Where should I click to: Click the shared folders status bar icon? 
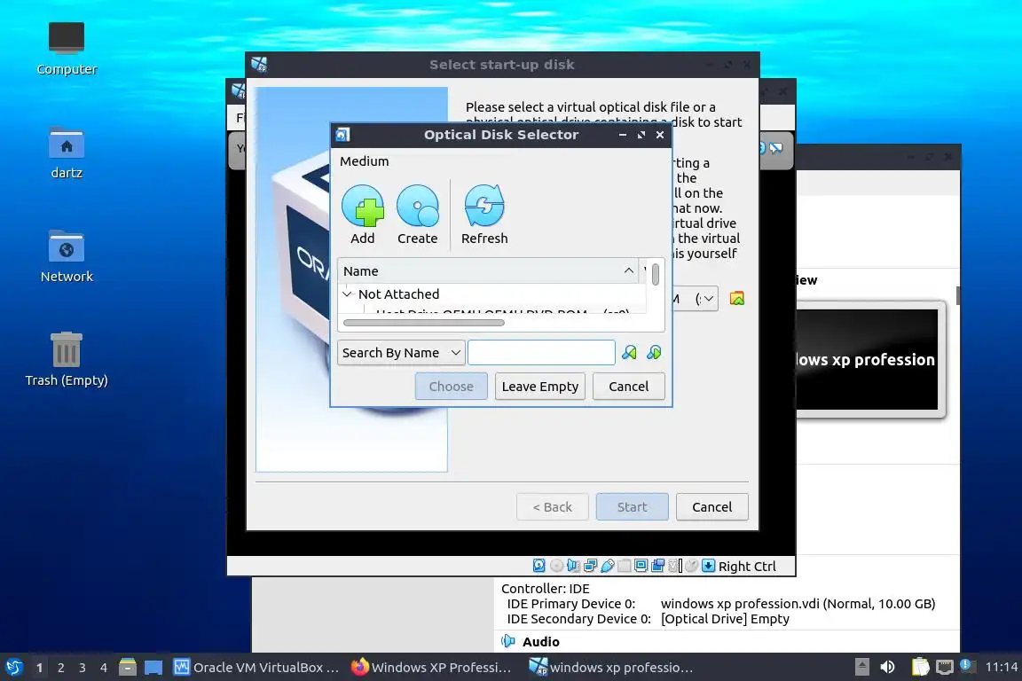coord(625,566)
